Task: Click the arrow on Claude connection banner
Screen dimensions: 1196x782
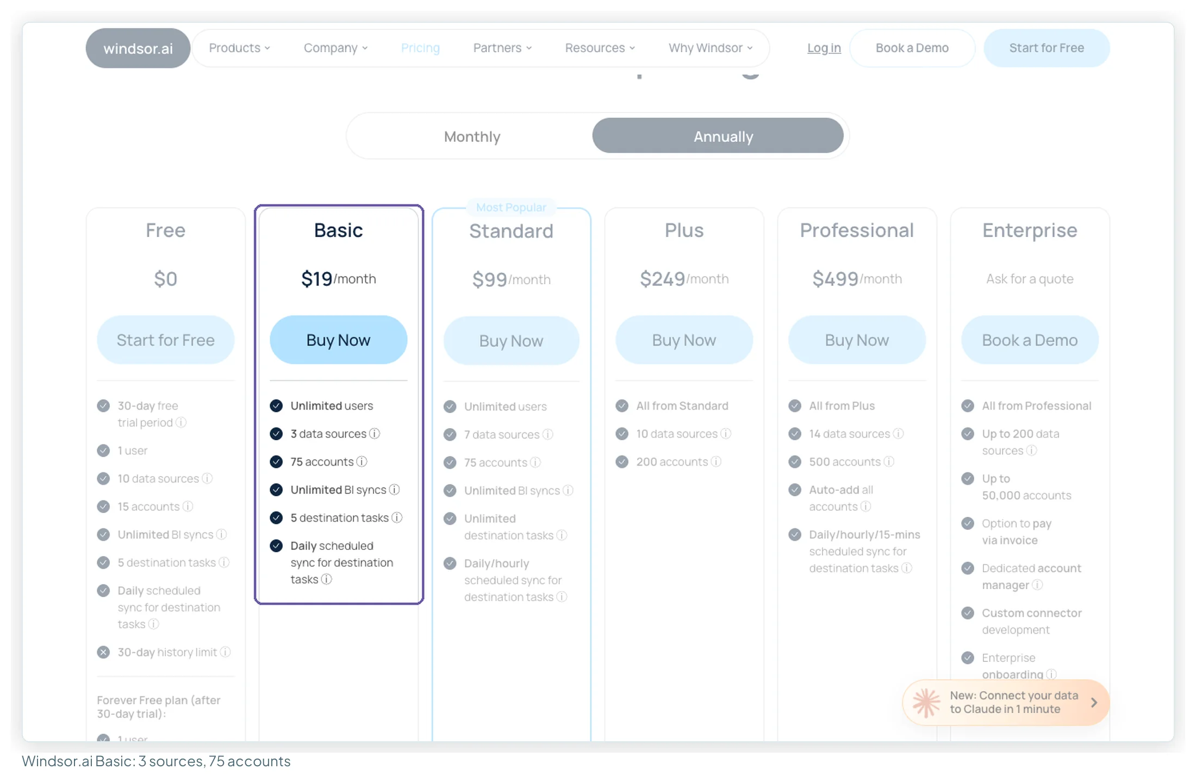Action: tap(1094, 702)
